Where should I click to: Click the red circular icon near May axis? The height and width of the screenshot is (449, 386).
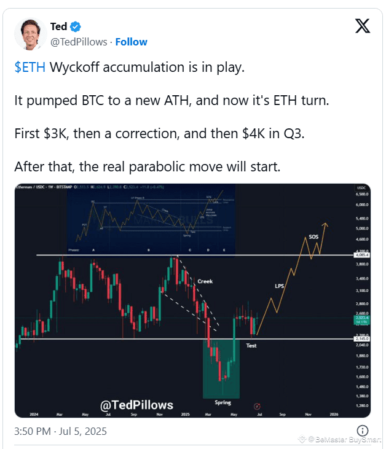coord(257,407)
